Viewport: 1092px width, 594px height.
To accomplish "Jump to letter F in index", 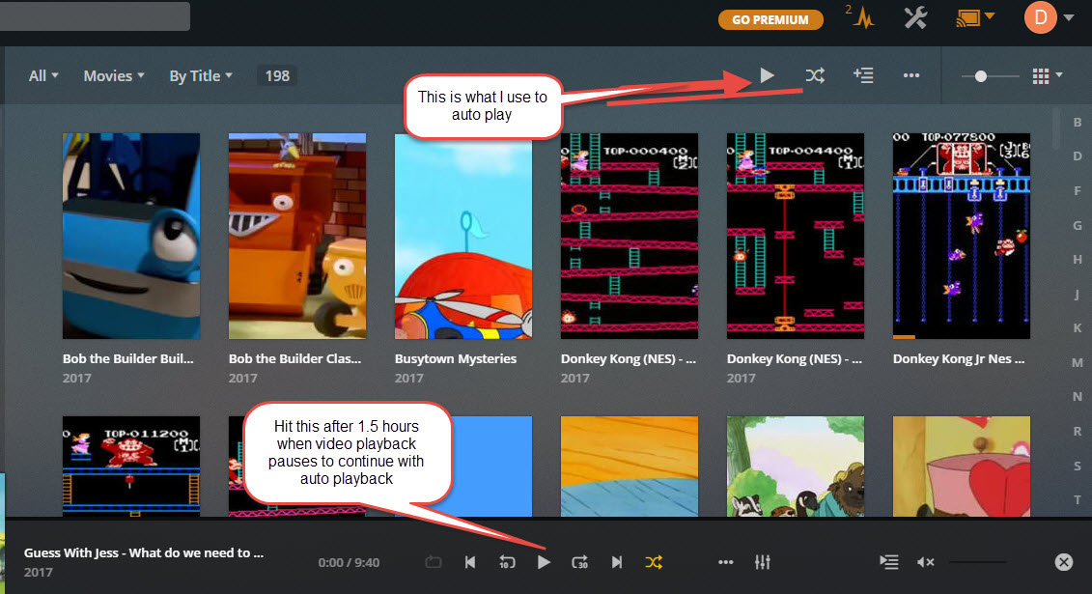I will [1078, 191].
